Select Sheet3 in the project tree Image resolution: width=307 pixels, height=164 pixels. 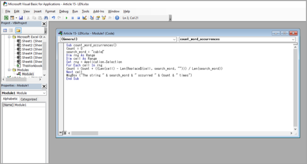29,49
